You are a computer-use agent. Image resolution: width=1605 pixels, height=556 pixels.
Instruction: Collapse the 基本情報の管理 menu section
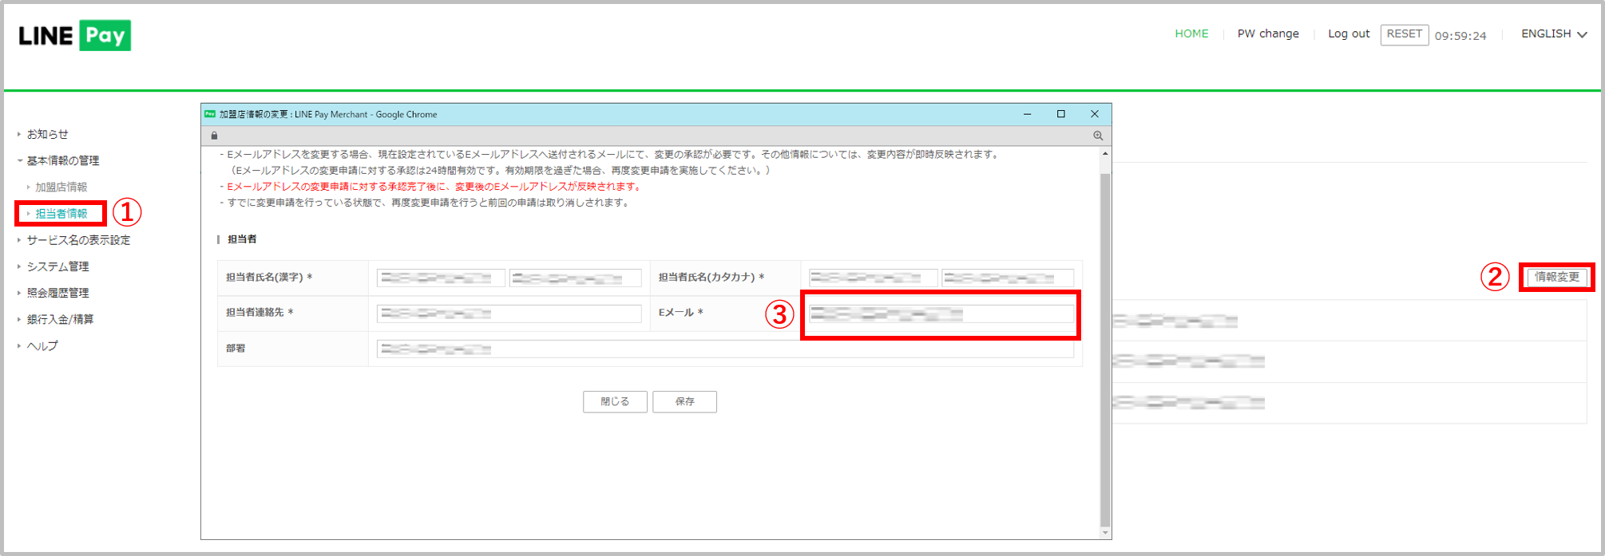tap(62, 160)
